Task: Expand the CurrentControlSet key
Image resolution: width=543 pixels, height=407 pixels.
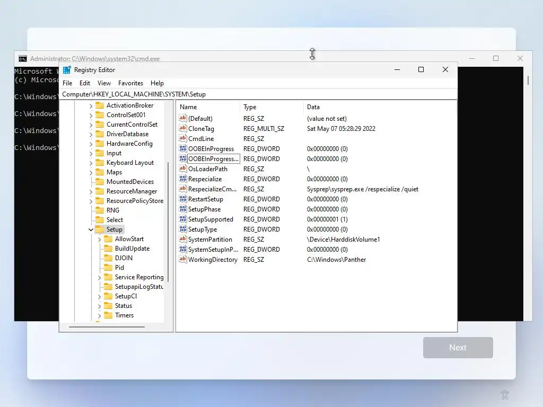Action: pos(91,125)
